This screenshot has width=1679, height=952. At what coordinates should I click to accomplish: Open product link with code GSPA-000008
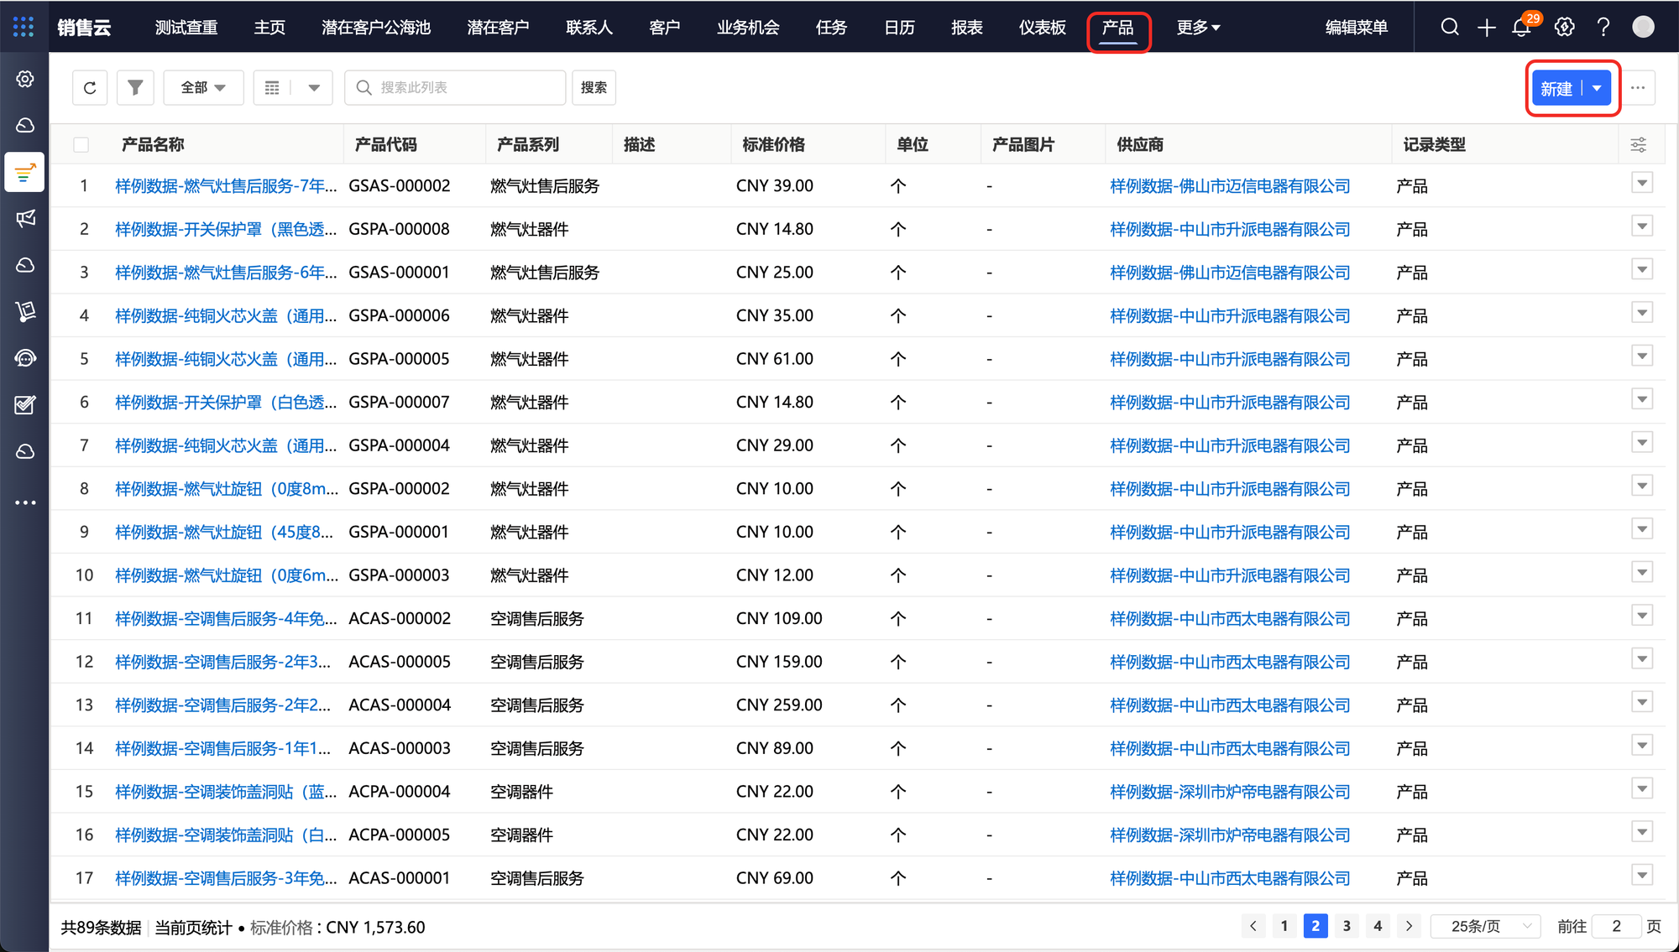[225, 229]
